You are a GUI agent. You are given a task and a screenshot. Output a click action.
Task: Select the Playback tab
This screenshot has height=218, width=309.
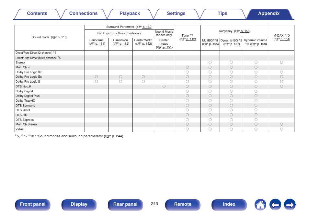pyautogui.click(x=130, y=14)
